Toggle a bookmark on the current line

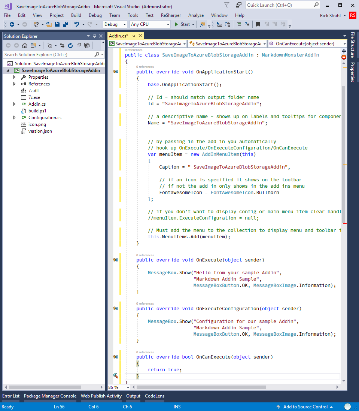point(258,24)
